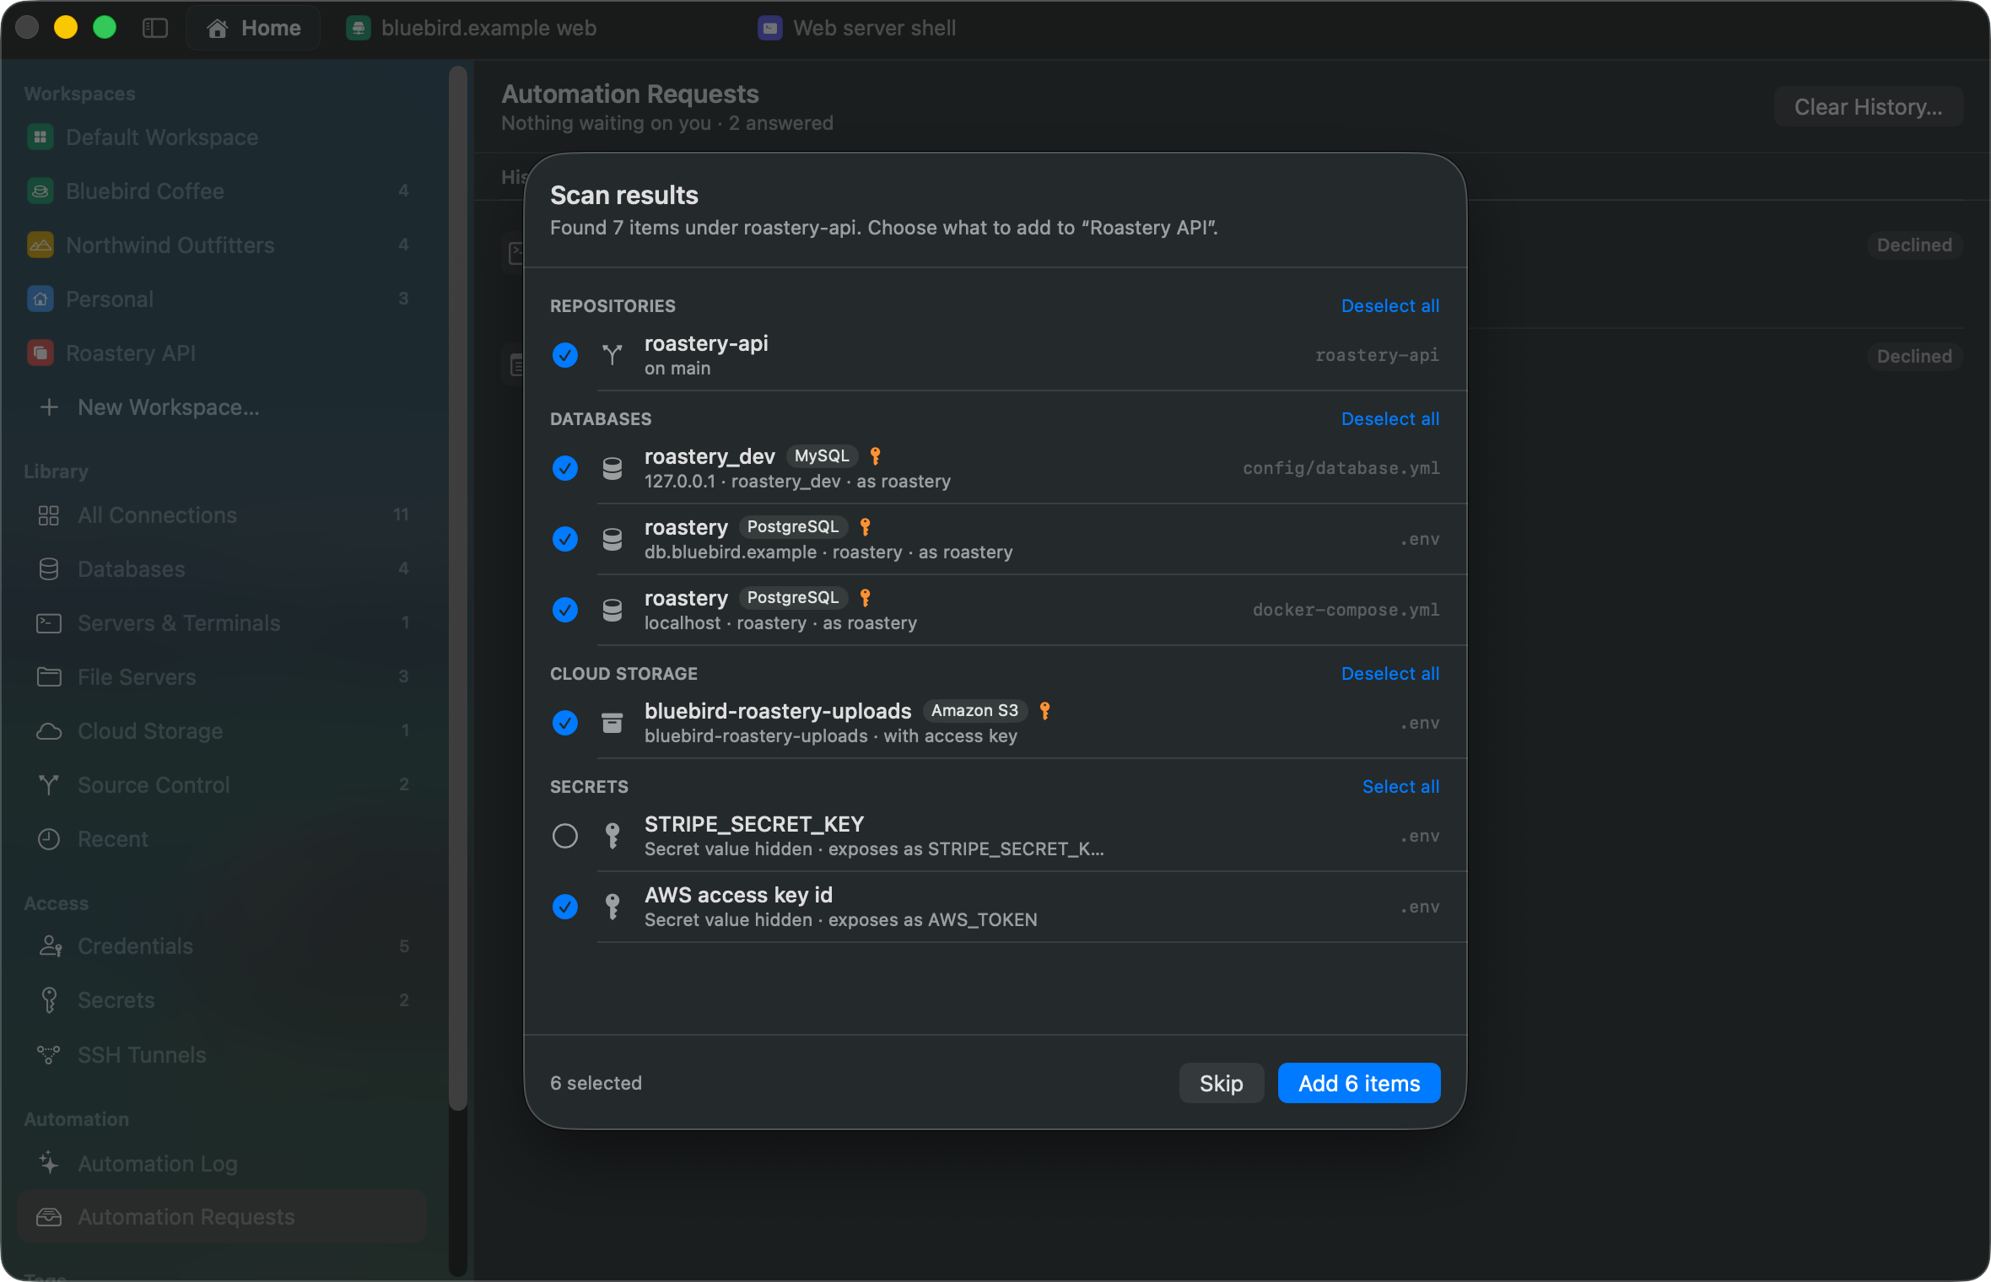Click the Source Control branch icon
Image resolution: width=1991 pixels, height=1282 pixels.
[x=49, y=784]
